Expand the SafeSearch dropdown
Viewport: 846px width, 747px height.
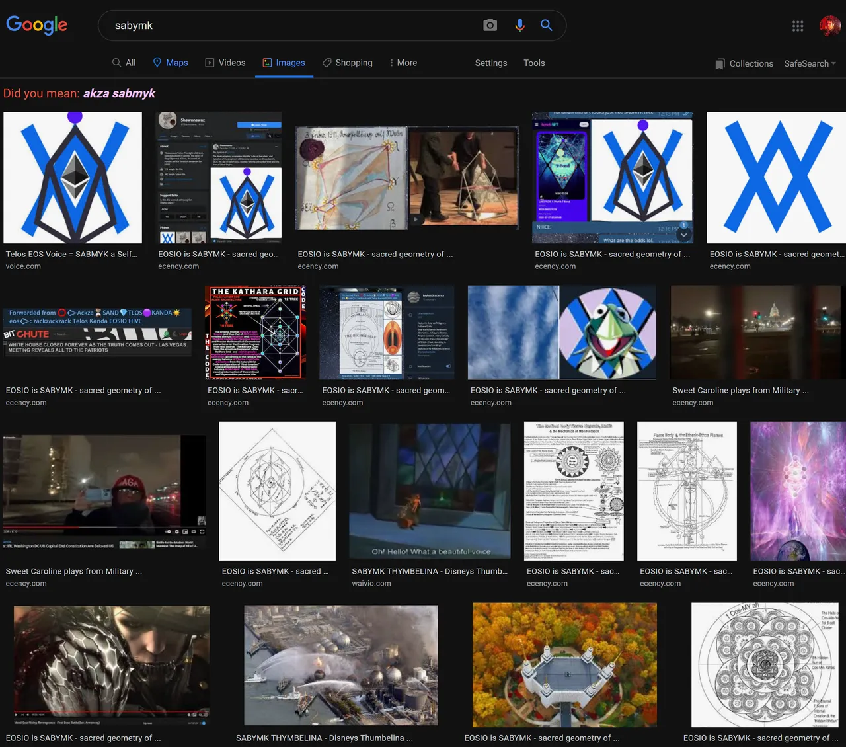click(x=810, y=63)
